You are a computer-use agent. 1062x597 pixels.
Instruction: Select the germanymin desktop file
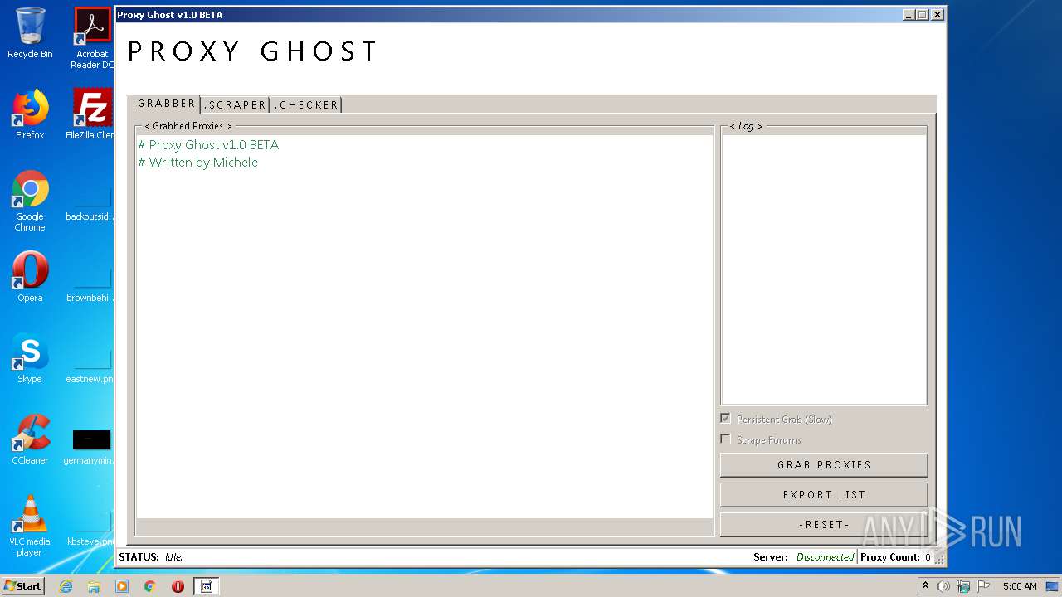point(91,448)
